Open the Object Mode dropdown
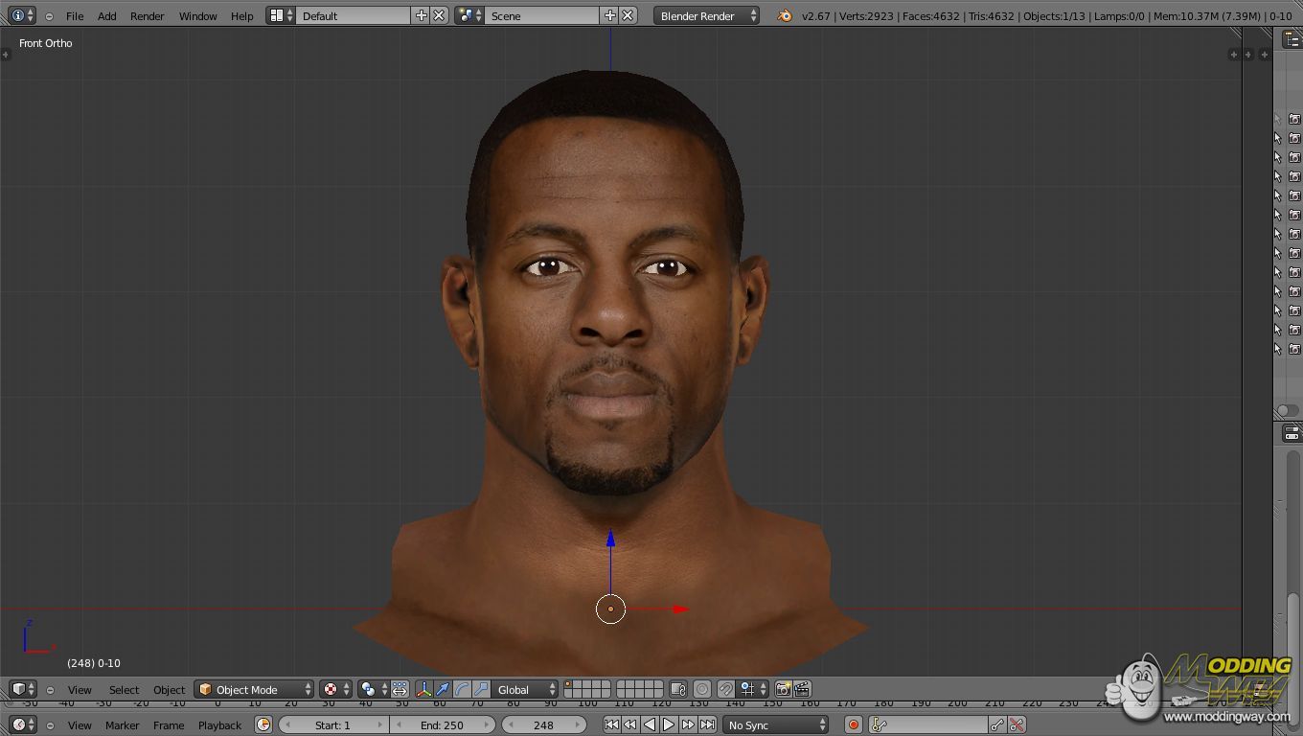1303x736 pixels. 254,689
